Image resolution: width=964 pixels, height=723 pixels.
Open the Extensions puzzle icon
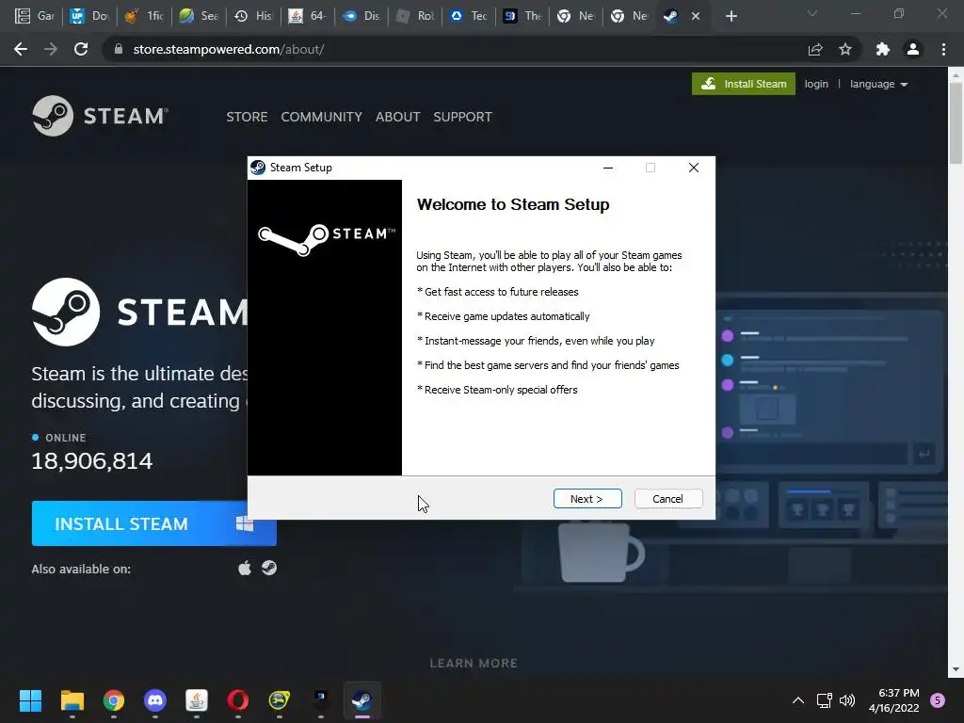(x=883, y=49)
